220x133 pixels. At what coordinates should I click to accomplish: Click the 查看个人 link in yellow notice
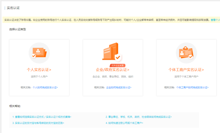(x=215, y=20)
